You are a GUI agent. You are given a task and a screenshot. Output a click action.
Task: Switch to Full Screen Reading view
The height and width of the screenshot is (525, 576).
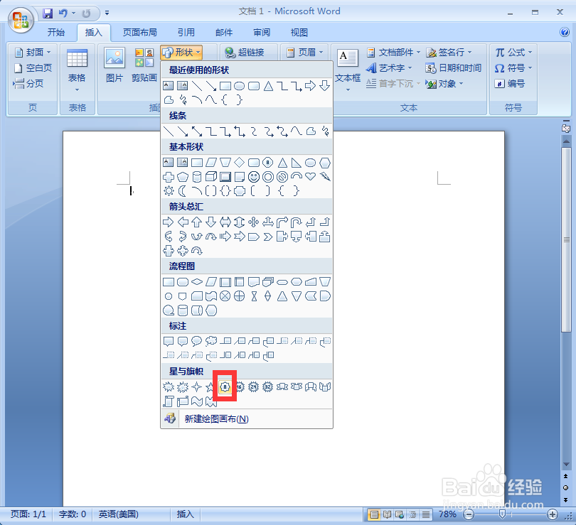tap(387, 514)
